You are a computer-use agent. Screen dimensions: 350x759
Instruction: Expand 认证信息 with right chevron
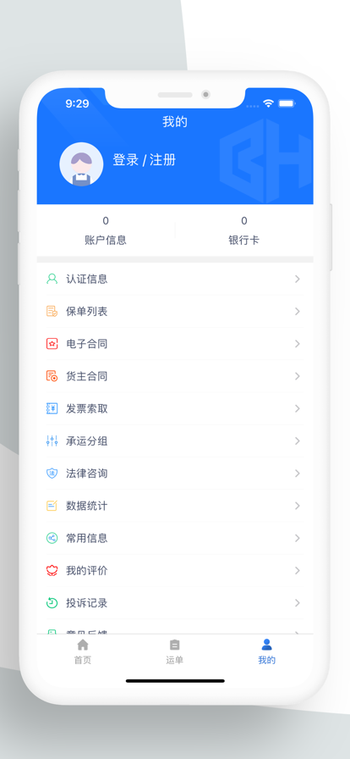tap(298, 279)
